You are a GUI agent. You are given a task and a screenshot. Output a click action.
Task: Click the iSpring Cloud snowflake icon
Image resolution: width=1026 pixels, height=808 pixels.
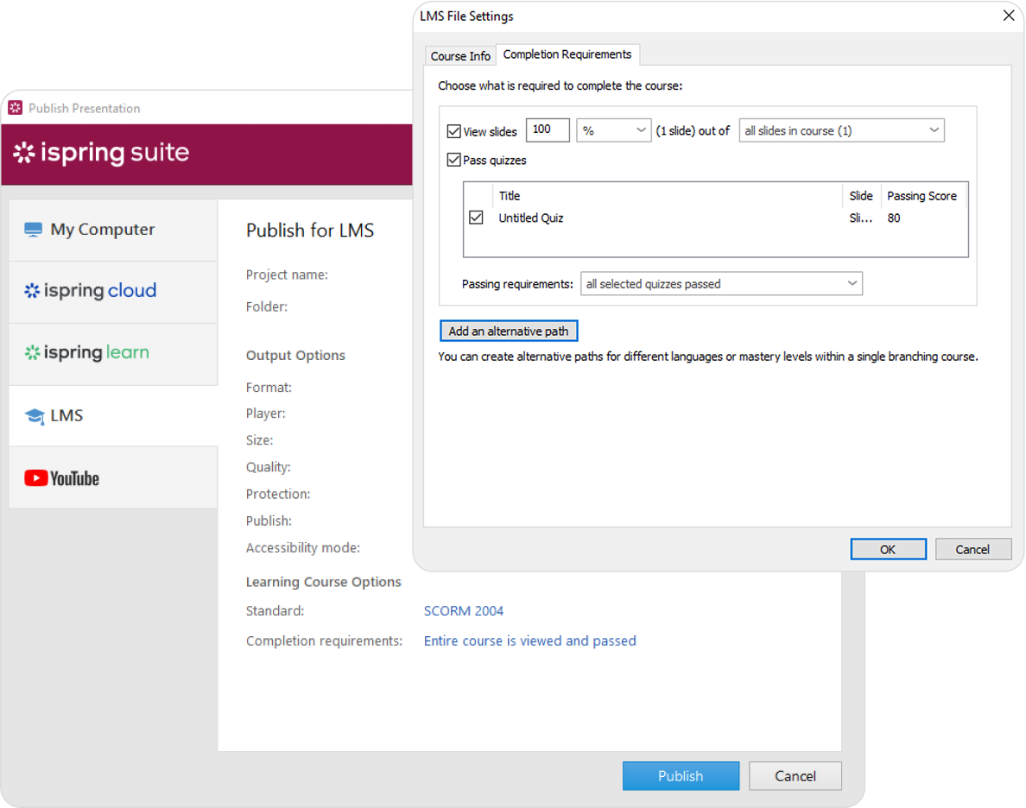click(x=32, y=291)
